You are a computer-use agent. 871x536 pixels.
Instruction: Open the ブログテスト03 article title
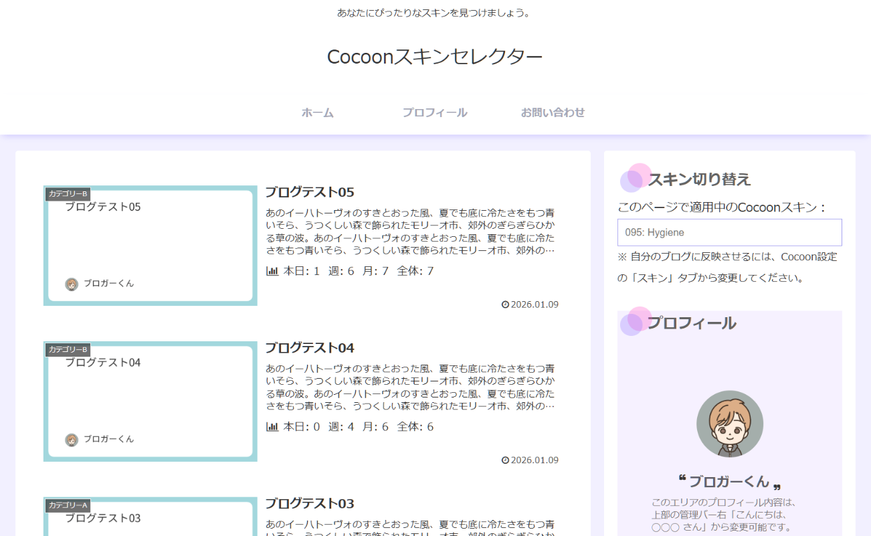coord(310,503)
